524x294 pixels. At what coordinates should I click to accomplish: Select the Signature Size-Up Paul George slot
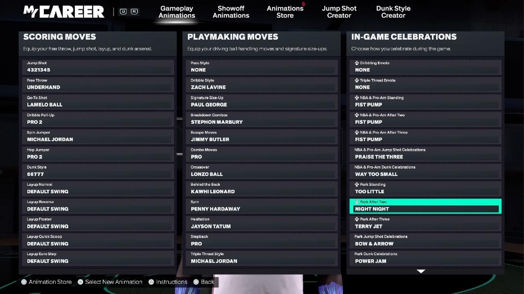(262, 102)
